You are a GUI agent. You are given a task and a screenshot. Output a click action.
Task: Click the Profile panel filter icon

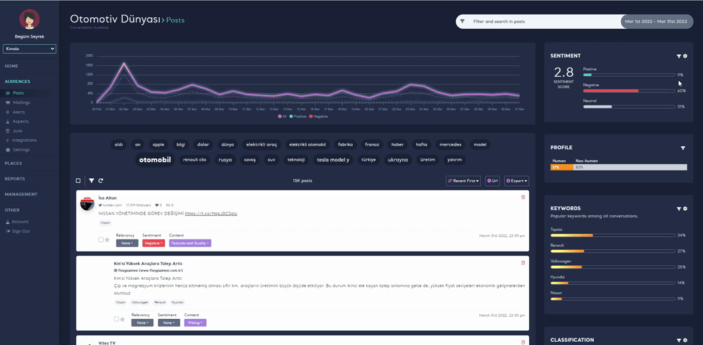click(x=683, y=148)
